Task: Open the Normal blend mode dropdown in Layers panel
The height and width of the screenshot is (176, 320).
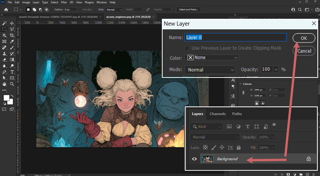Action: point(215,137)
